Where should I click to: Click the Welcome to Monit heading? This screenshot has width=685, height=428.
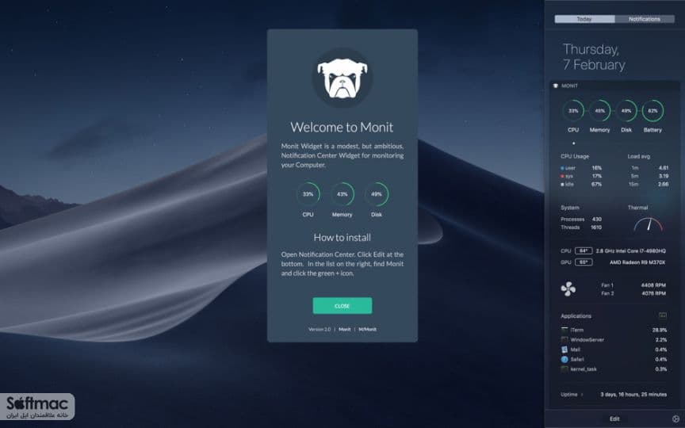[342, 127]
